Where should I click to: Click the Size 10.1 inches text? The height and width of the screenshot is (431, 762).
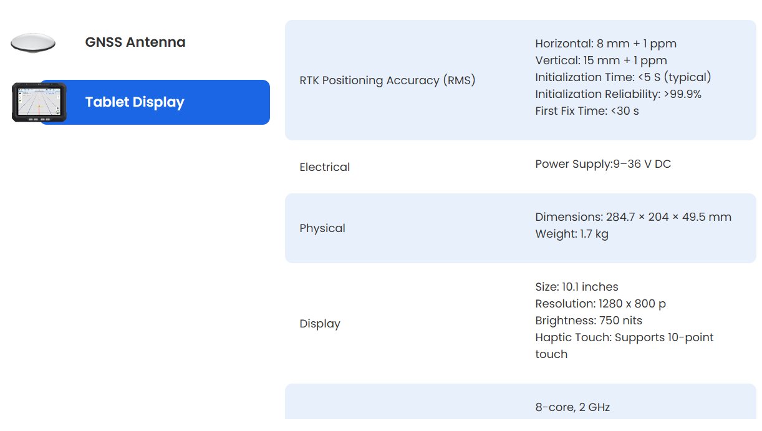click(576, 287)
